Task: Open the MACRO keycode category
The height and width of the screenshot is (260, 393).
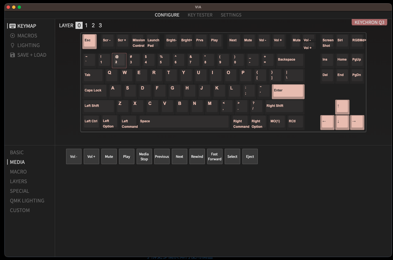Action: tap(19, 172)
